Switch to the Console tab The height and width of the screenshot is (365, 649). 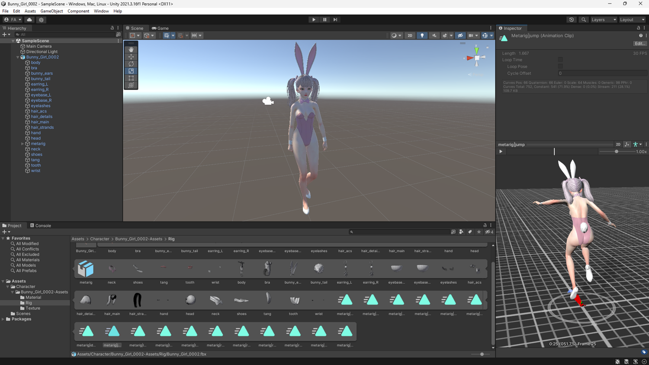pyautogui.click(x=41, y=225)
